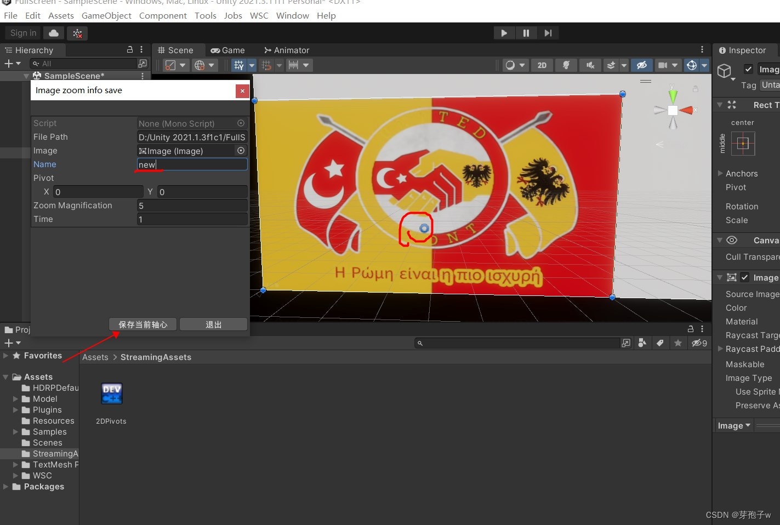Expand Raycast Padding in the Image component

(x=720, y=349)
